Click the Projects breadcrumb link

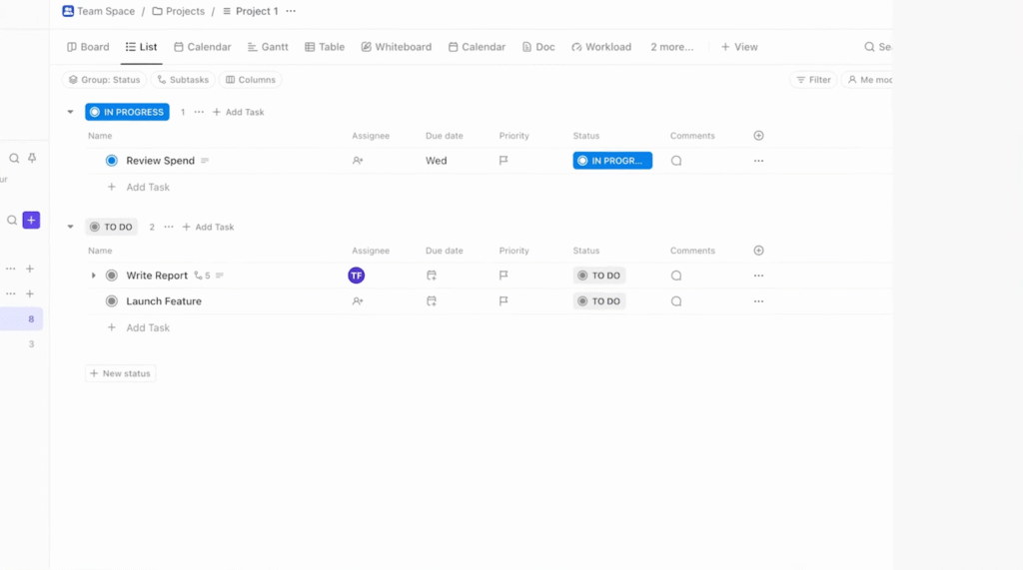[178, 11]
